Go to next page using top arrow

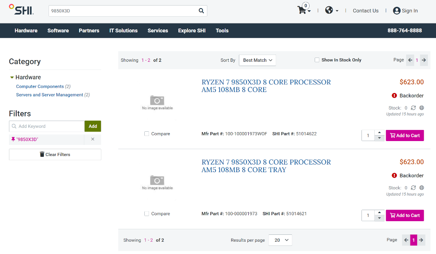[424, 60]
